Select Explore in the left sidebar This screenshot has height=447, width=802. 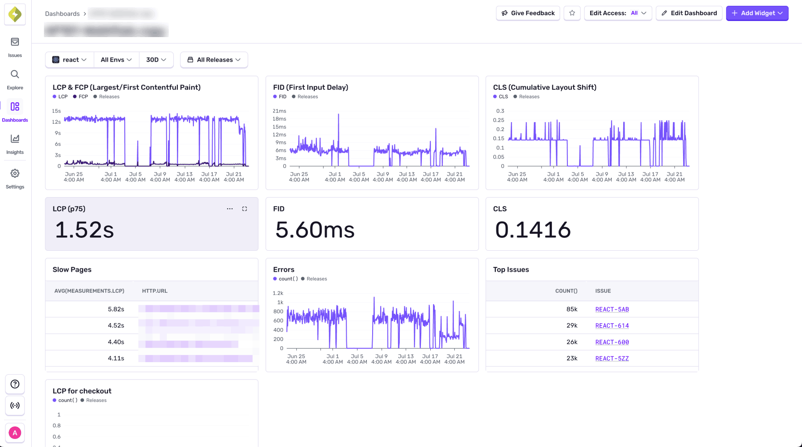tap(15, 79)
